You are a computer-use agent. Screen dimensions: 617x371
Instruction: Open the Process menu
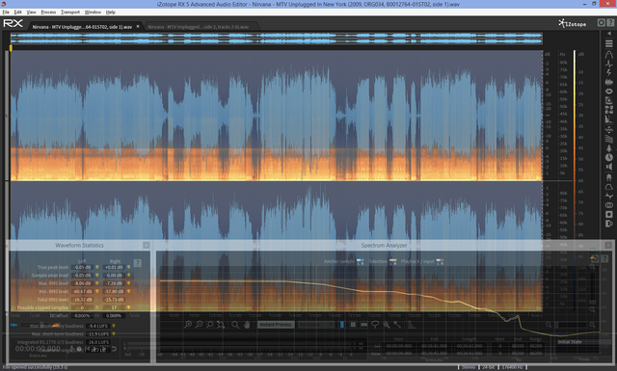point(48,13)
